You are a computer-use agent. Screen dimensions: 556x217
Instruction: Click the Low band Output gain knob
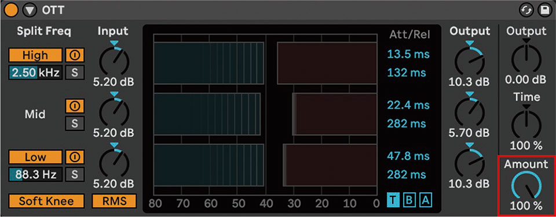point(470,163)
